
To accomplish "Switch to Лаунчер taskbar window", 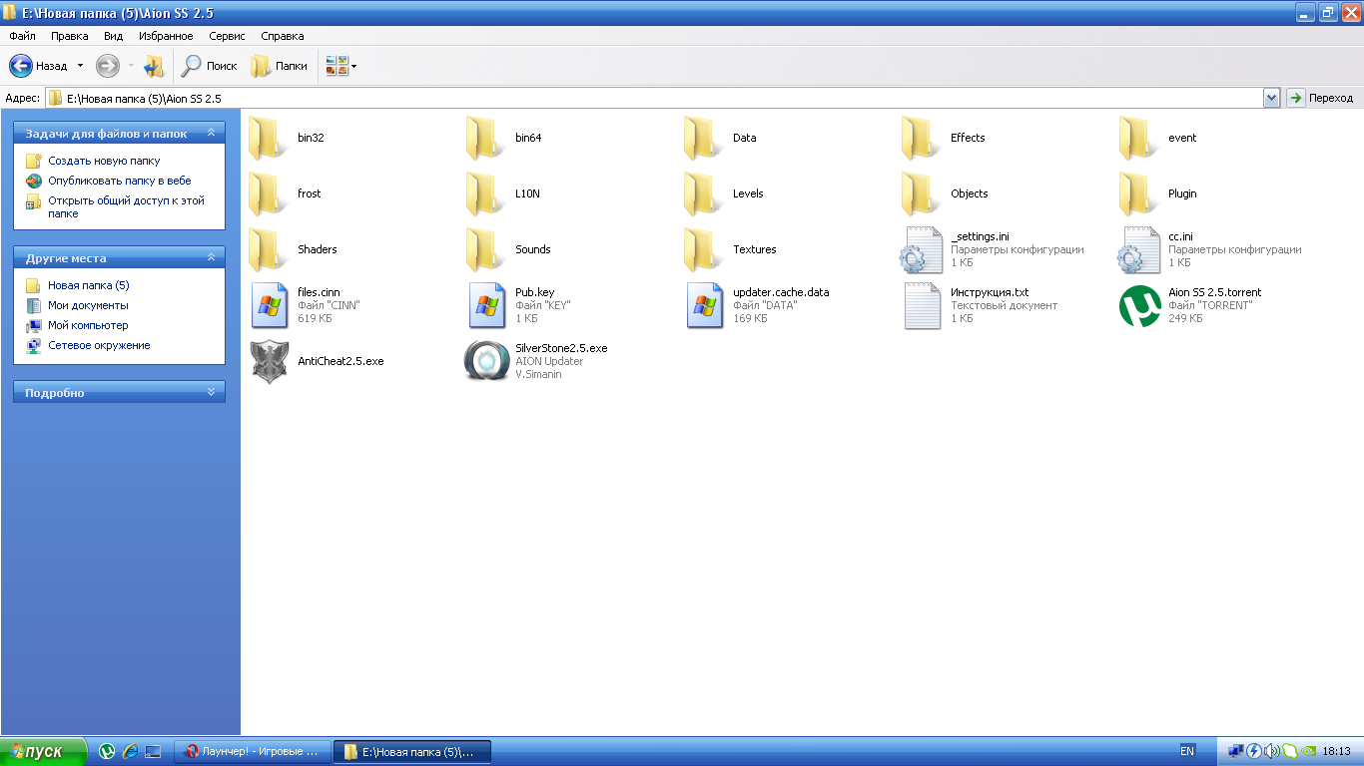I will pyautogui.click(x=252, y=752).
